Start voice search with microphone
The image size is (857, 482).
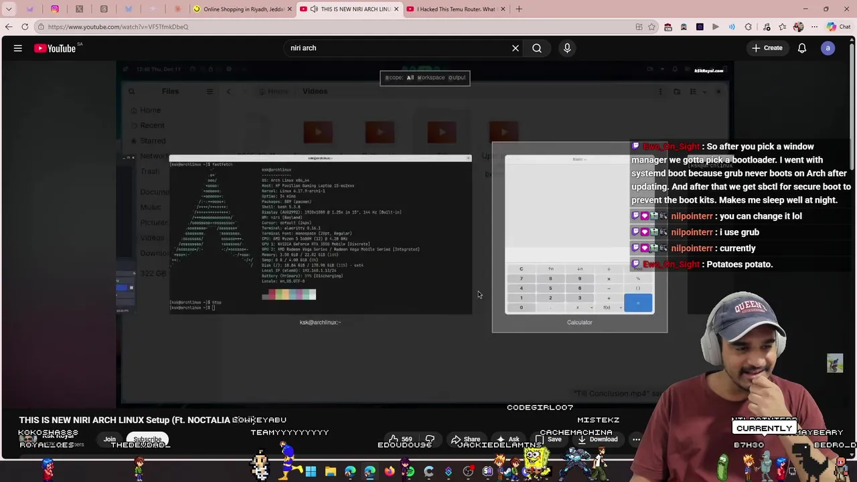[567, 48]
